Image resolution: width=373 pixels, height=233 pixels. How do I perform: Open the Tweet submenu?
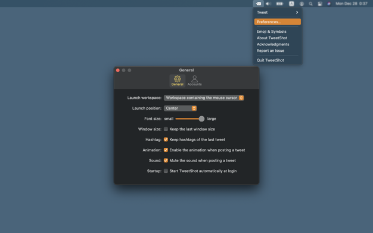pyautogui.click(x=278, y=13)
